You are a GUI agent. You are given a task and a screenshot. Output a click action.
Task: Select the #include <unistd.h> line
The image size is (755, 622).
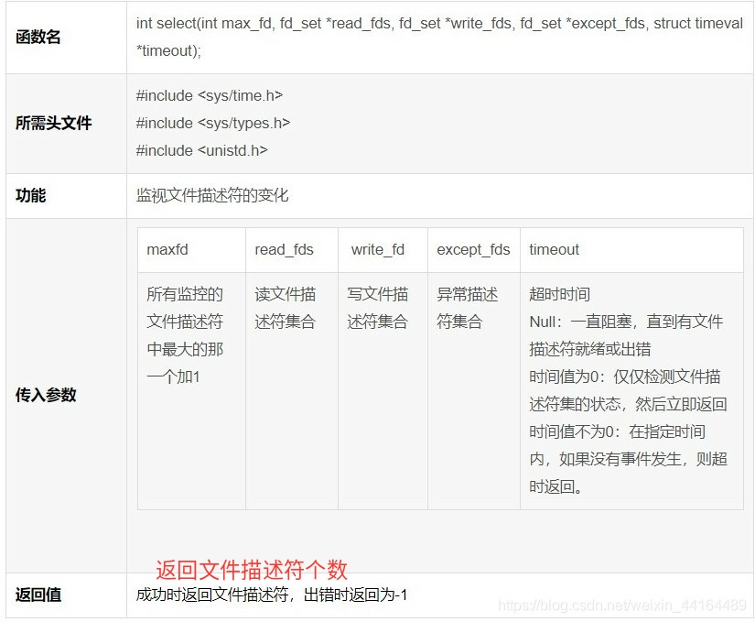tap(201, 149)
